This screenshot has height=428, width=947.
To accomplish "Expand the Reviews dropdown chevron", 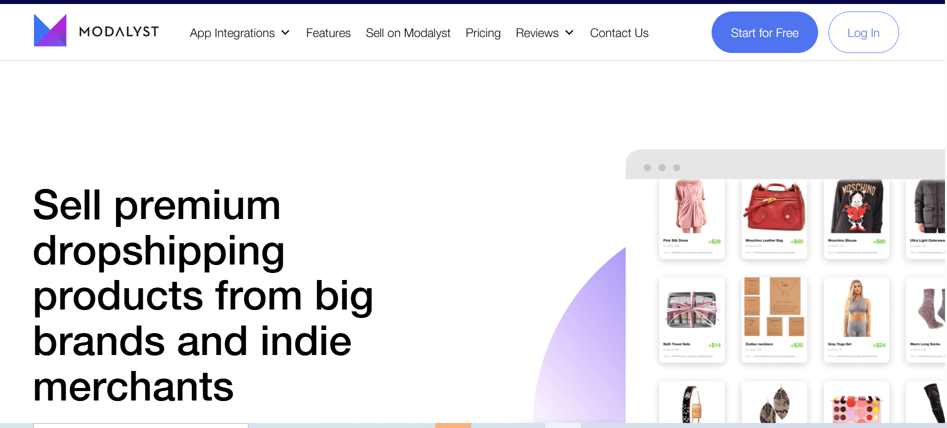I will point(569,33).
